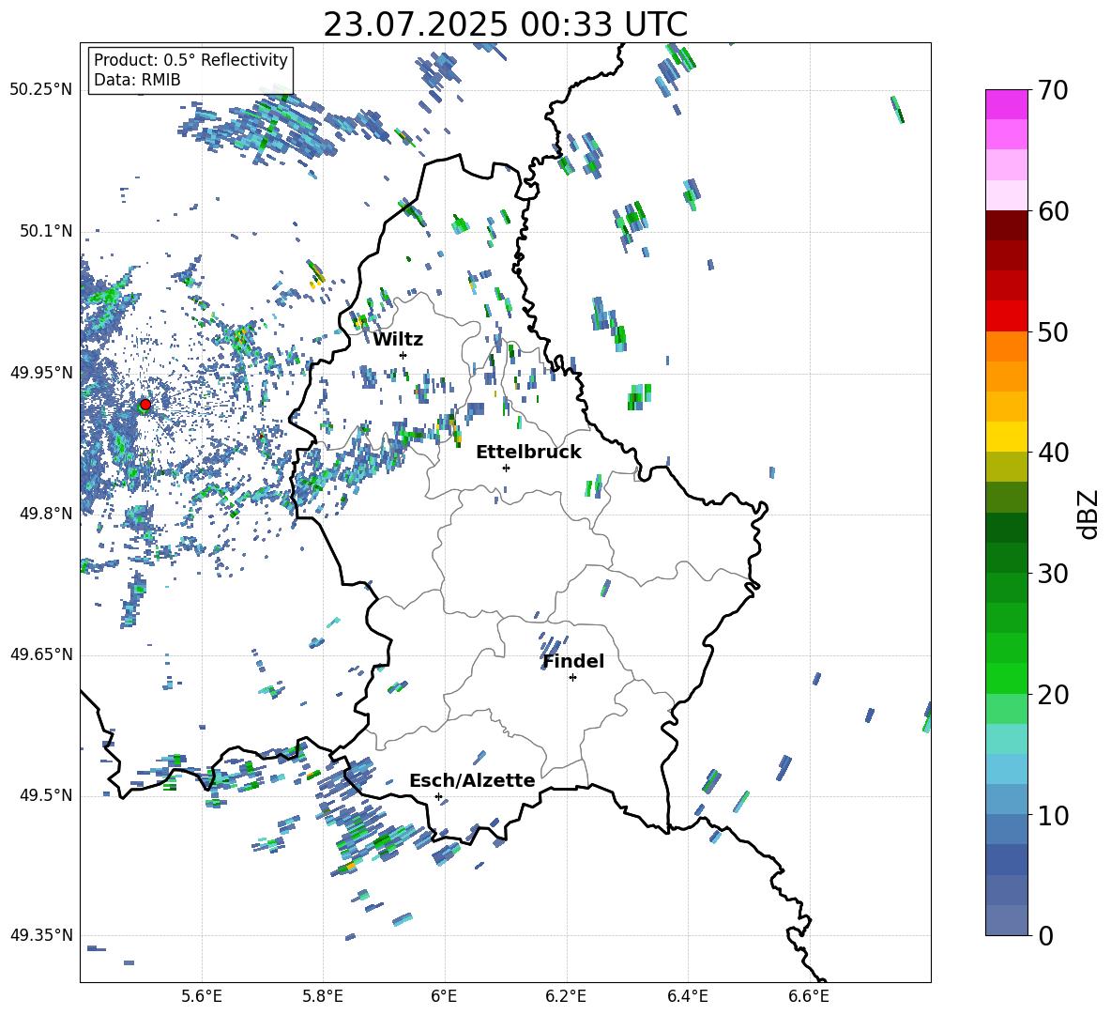Viewport: 1111px width, 1015px height.
Task: Click the latitude label 49.65°N
Action: point(41,654)
